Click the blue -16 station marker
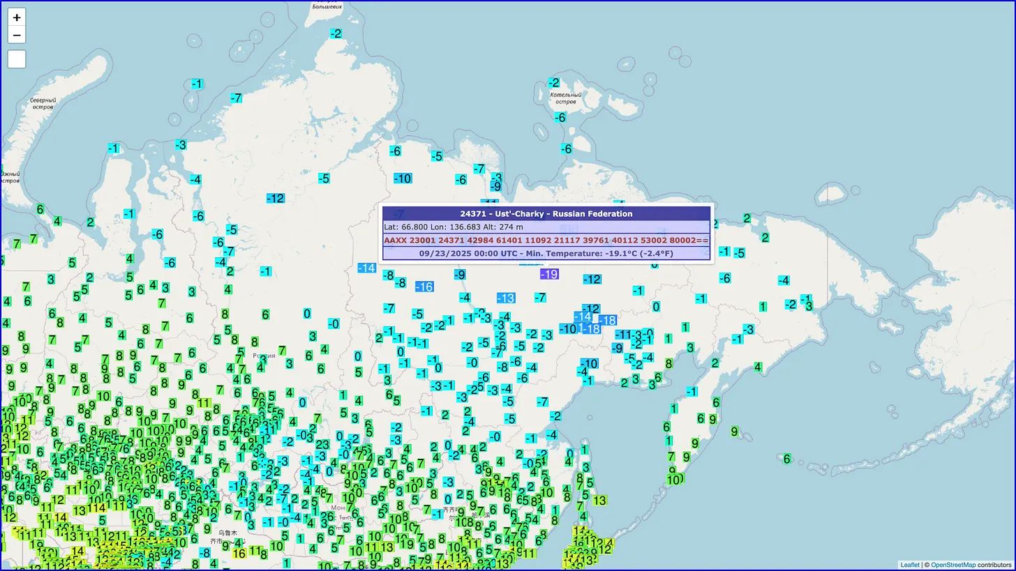The image size is (1016, 571). coord(424,287)
